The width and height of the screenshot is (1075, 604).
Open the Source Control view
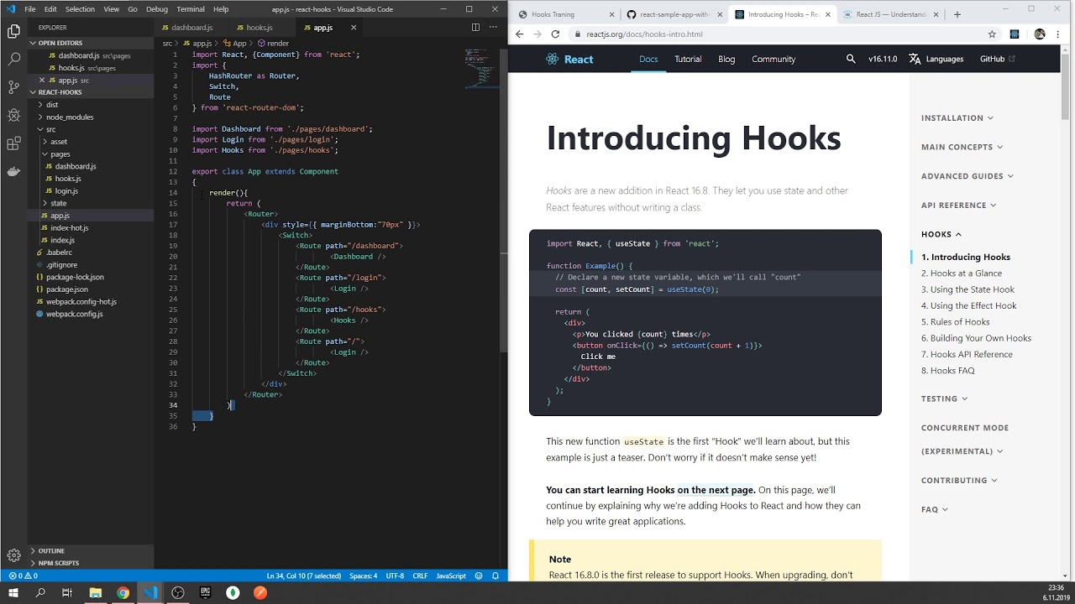point(13,87)
